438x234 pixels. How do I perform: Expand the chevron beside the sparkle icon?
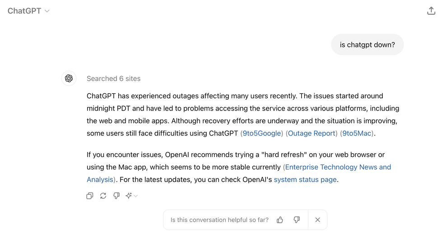click(135, 196)
